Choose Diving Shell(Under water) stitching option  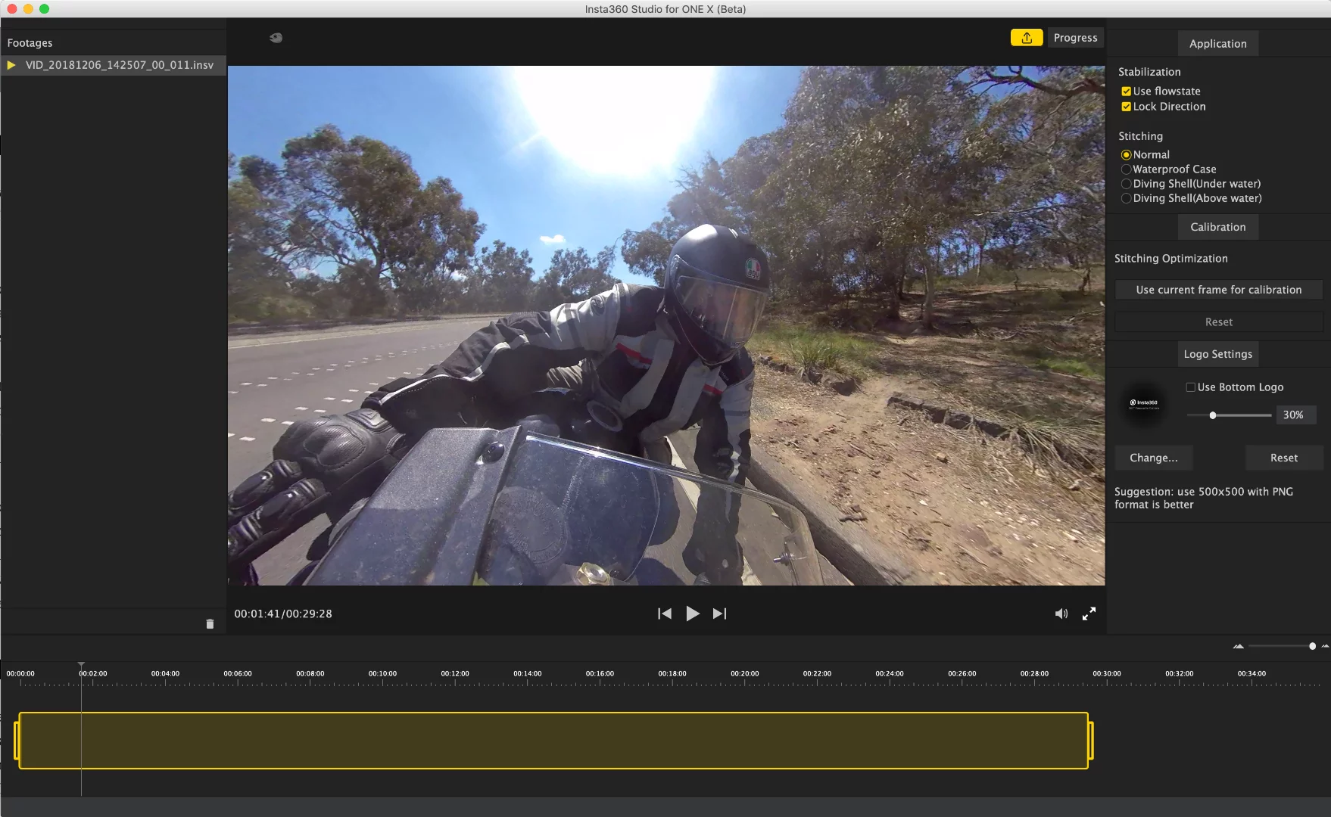click(x=1126, y=183)
